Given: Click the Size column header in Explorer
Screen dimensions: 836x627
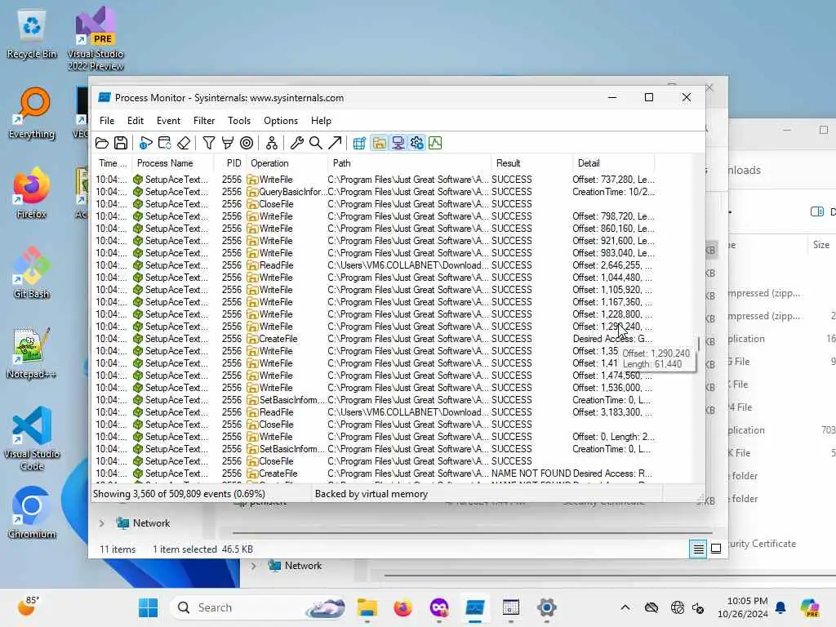Looking at the screenshot, I should (x=820, y=245).
